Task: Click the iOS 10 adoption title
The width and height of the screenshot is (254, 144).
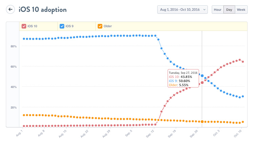Action: click(42, 9)
